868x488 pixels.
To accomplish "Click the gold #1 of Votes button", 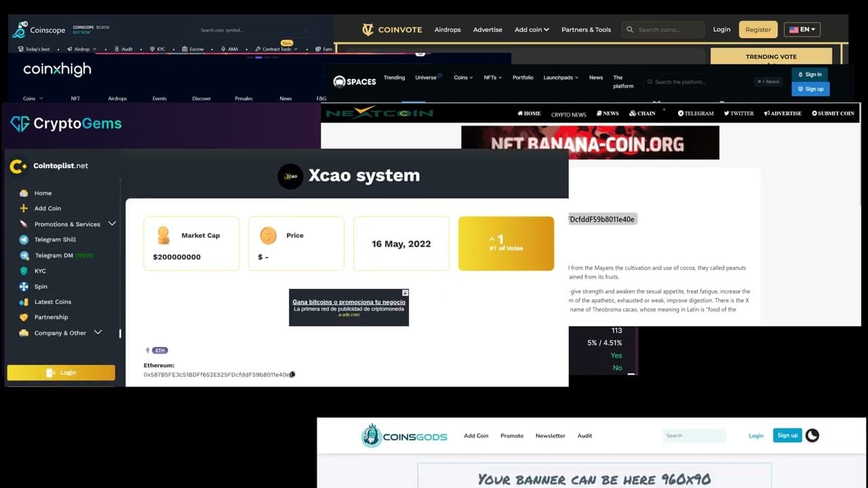I will coord(506,243).
